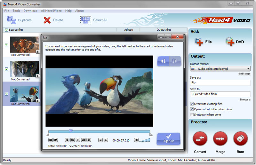Take a snapshot with the camera icon

click(x=56, y=140)
